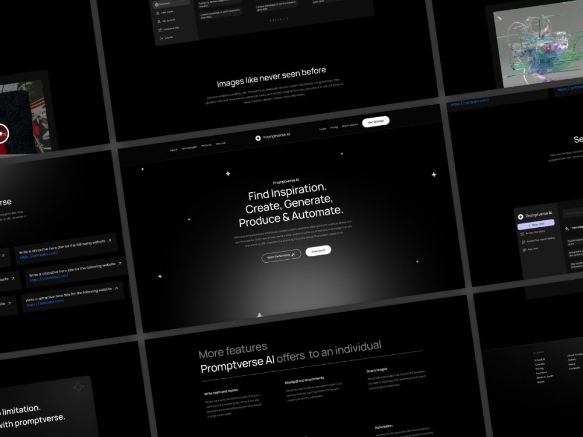Click the Buy Premium nav link
The height and width of the screenshot is (437, 583).
[350, 125]
